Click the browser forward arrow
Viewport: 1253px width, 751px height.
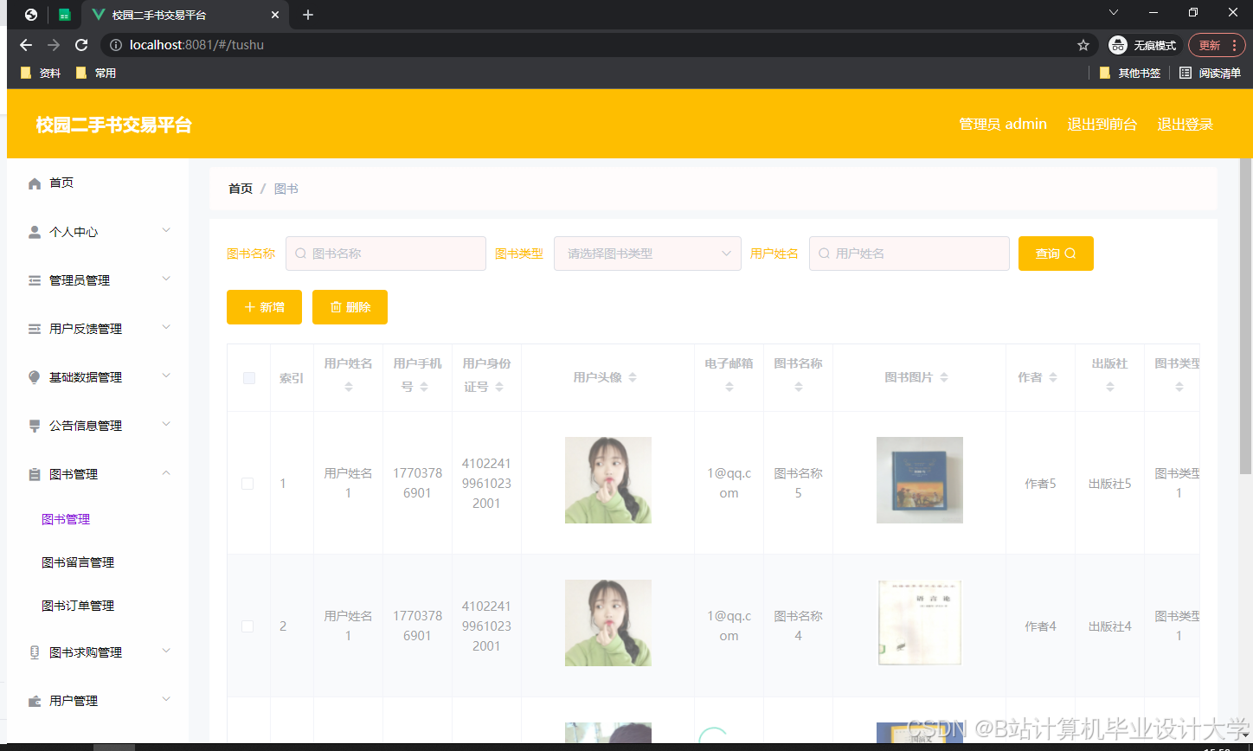click(x=54, y=45)
